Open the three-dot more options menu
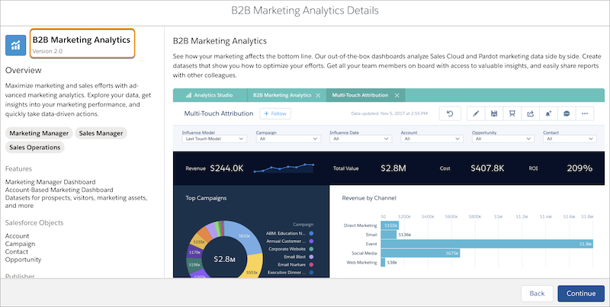 (x=585, y=114)
